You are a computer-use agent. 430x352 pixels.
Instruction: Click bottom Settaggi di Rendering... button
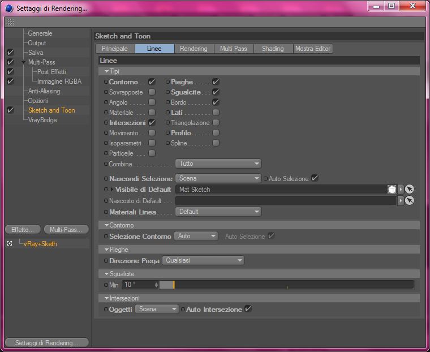(x=47, y=343)
